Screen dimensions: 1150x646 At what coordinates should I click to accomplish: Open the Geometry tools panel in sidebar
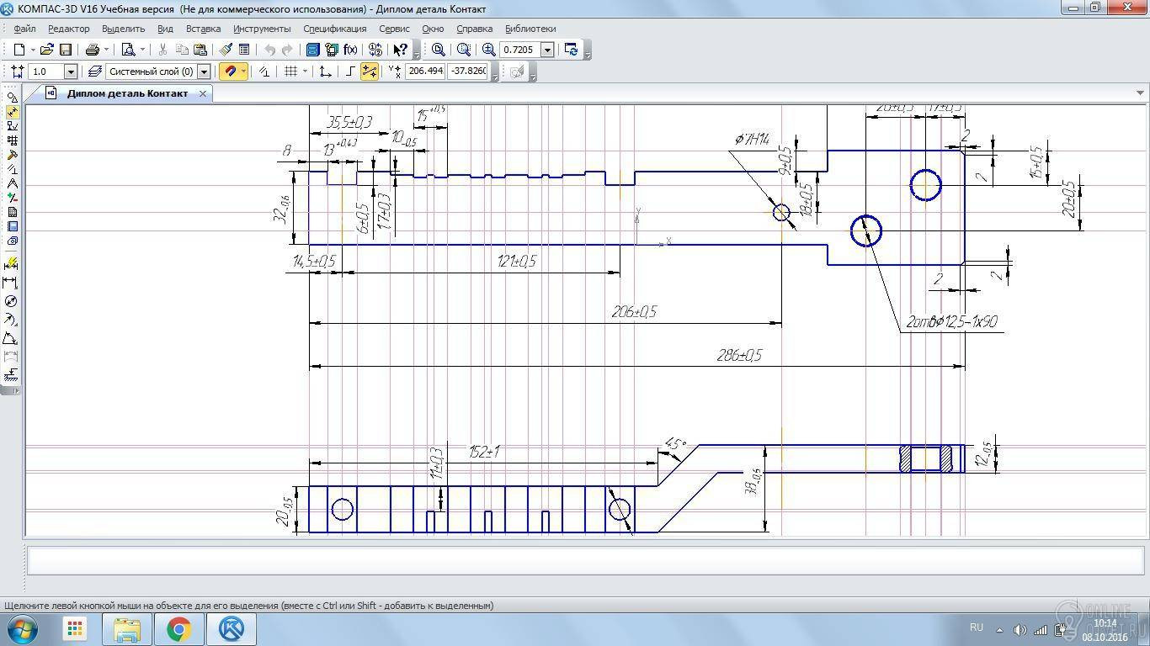click(11, 98)
